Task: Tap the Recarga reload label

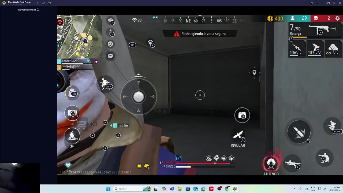Action: point(295,34)
